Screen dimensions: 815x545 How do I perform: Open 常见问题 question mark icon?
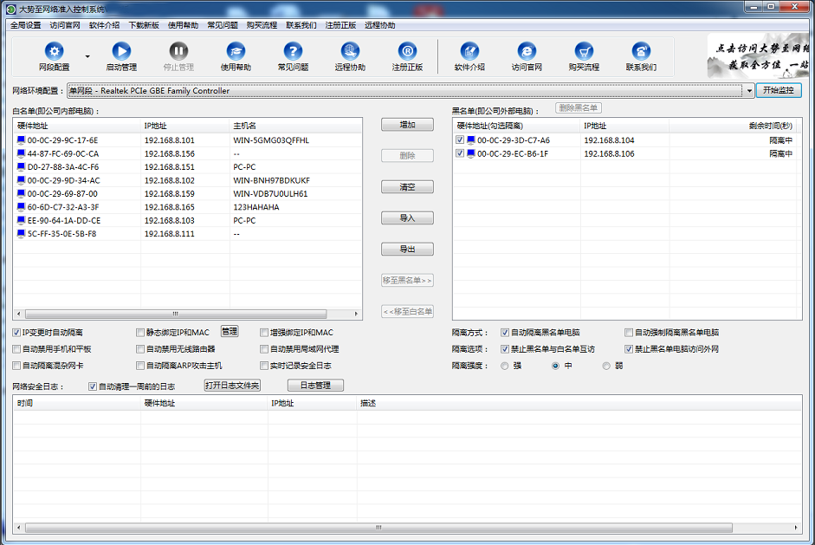[293, 51]
